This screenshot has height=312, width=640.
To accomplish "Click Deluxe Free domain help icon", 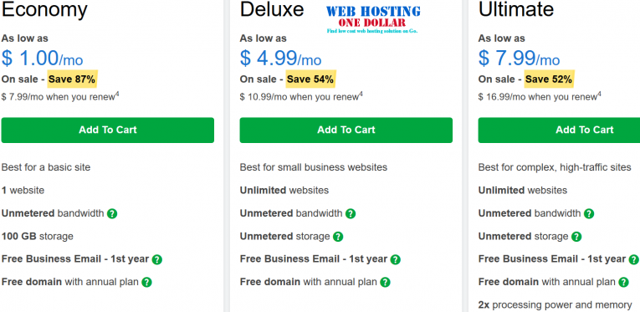I will (x=386, y=282).
